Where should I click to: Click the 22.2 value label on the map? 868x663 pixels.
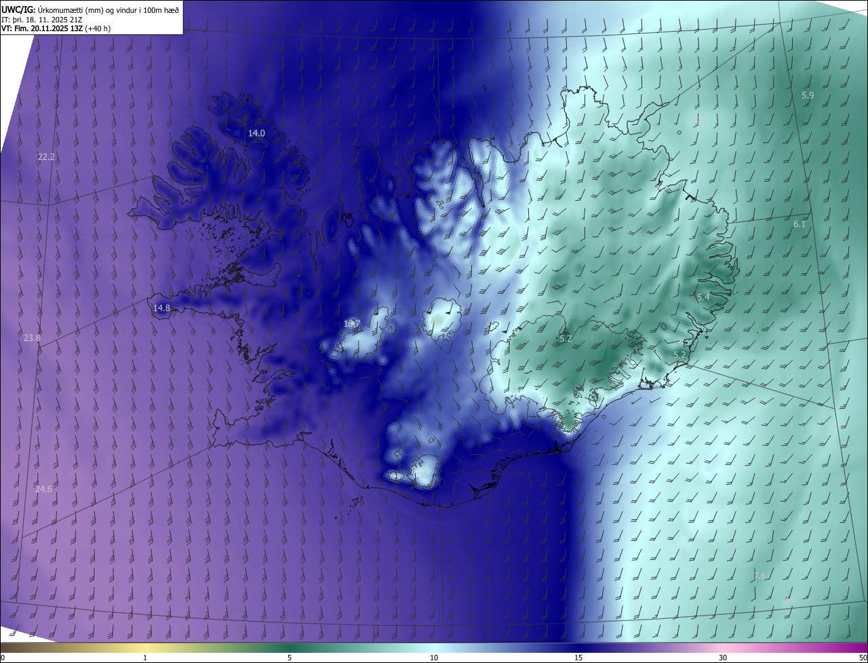46,157
